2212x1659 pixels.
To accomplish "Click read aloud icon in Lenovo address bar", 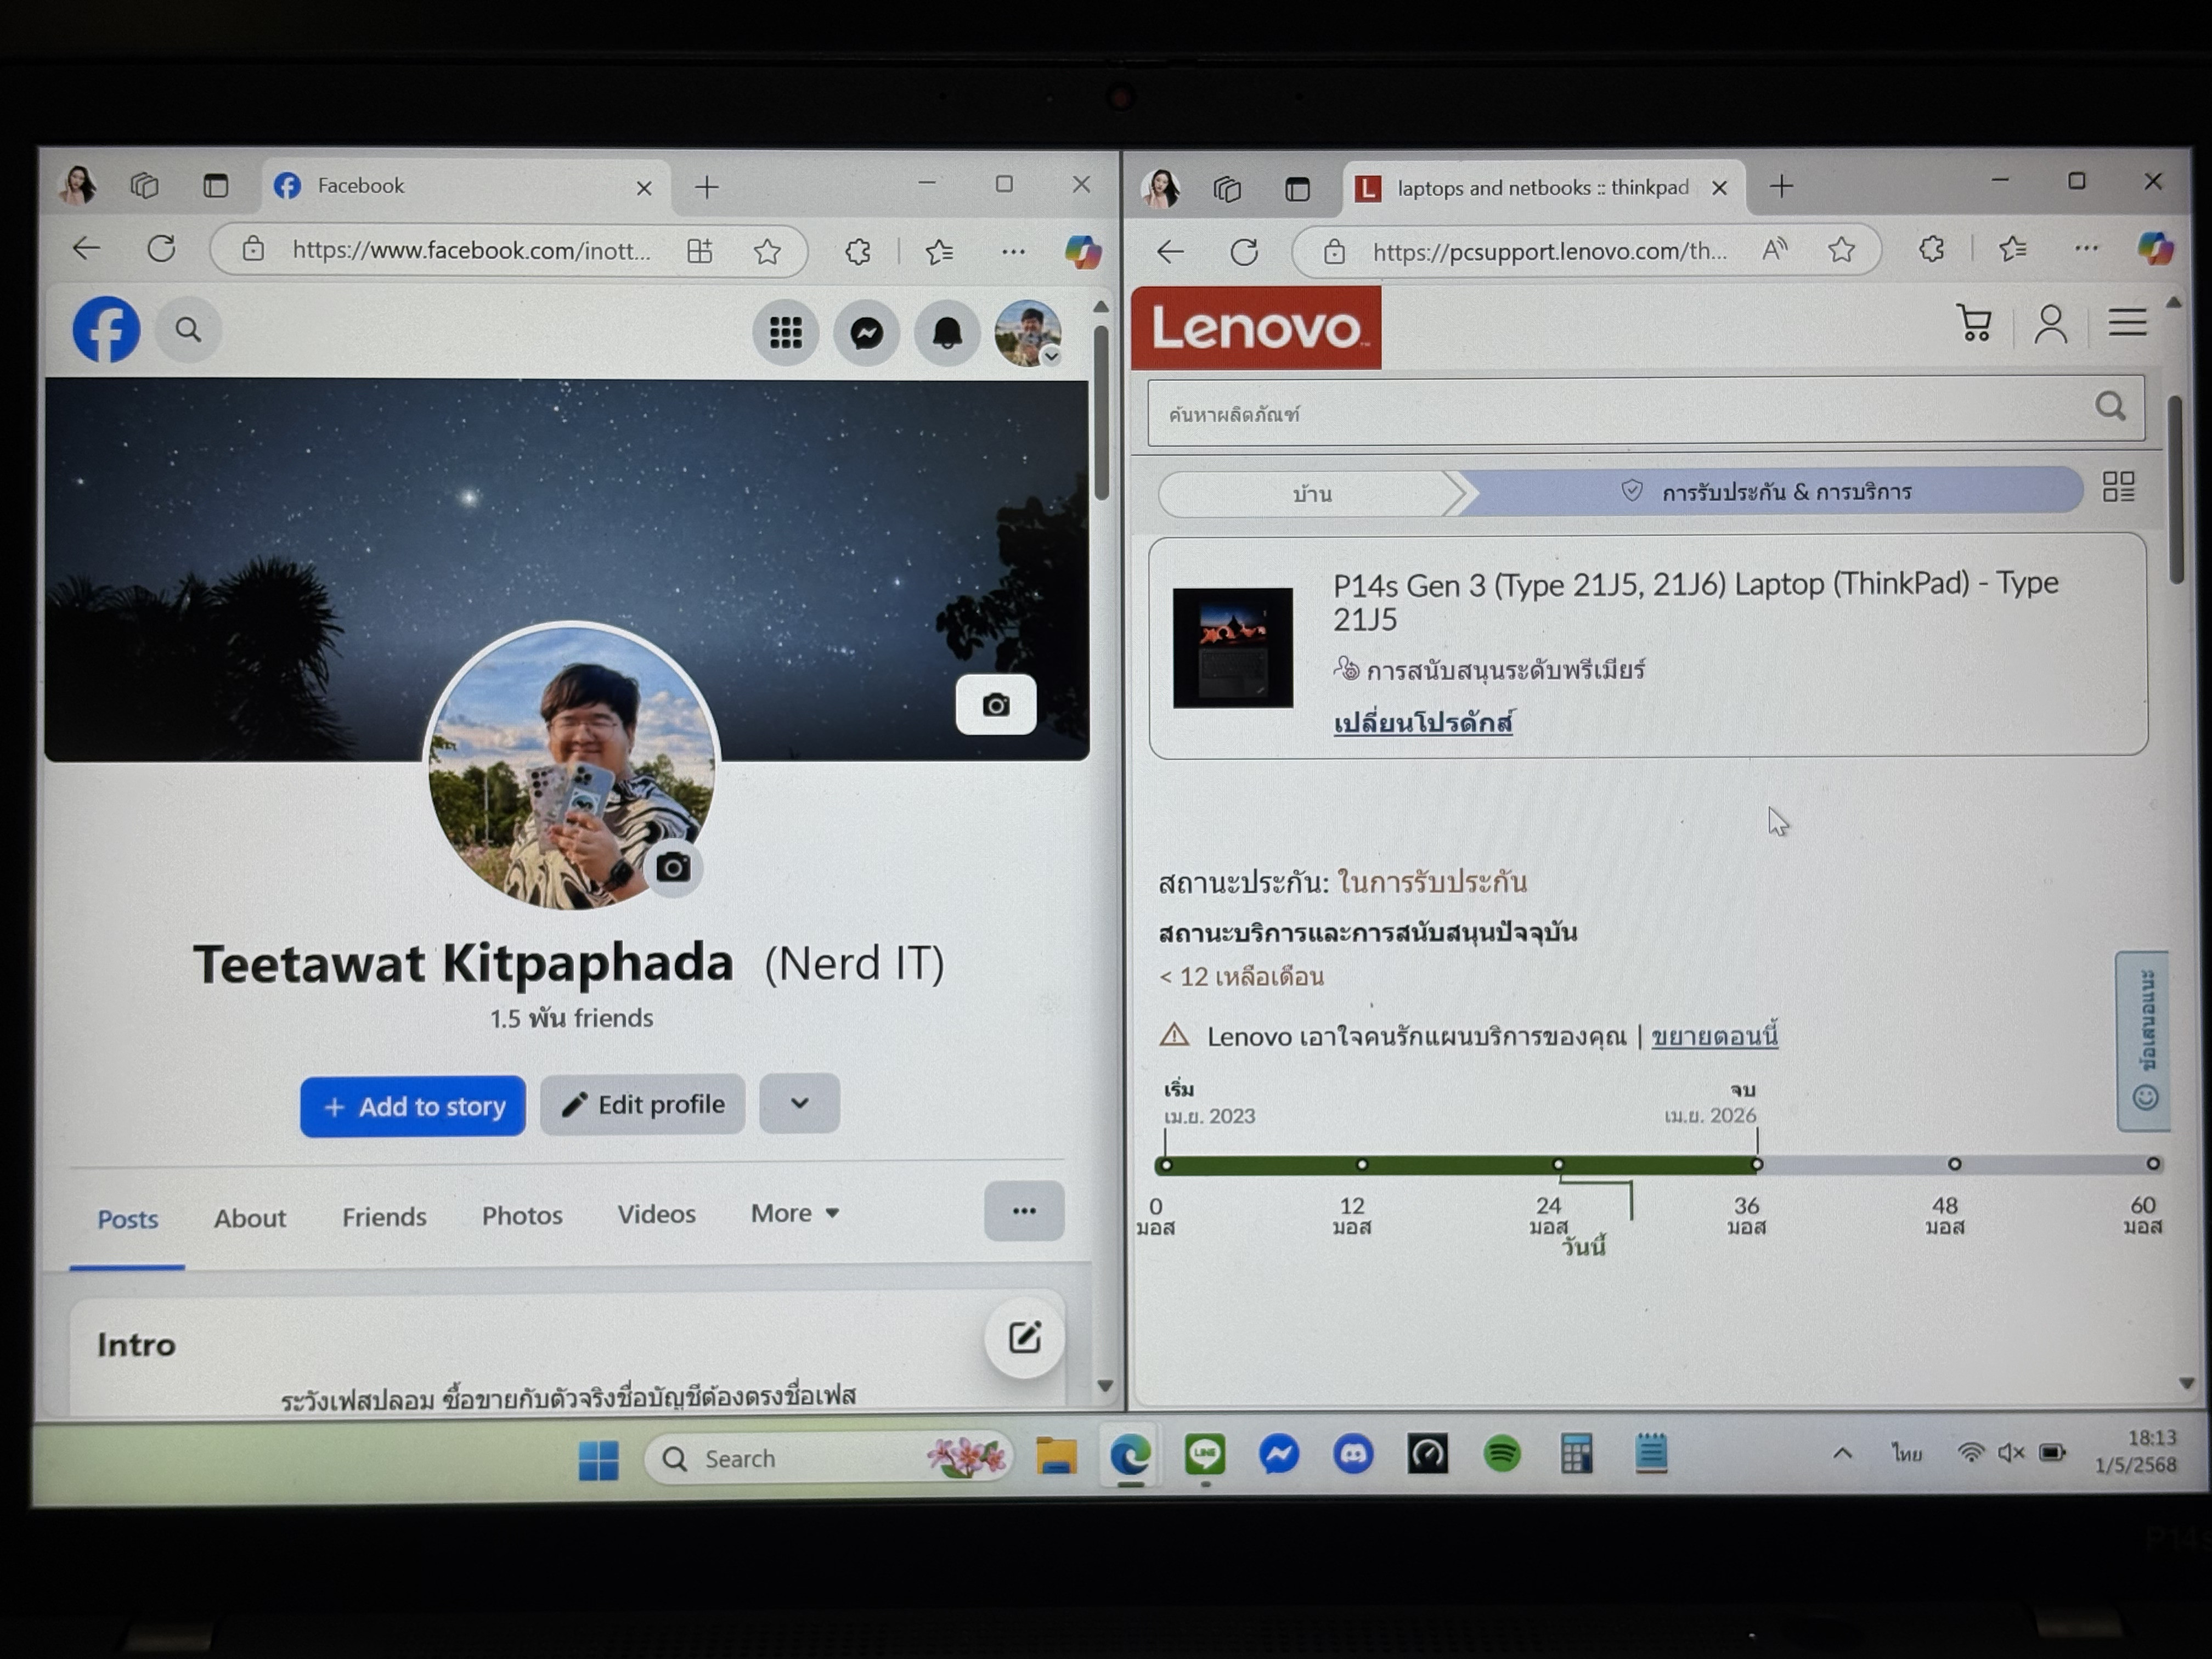I will [x=1775, y=250].
